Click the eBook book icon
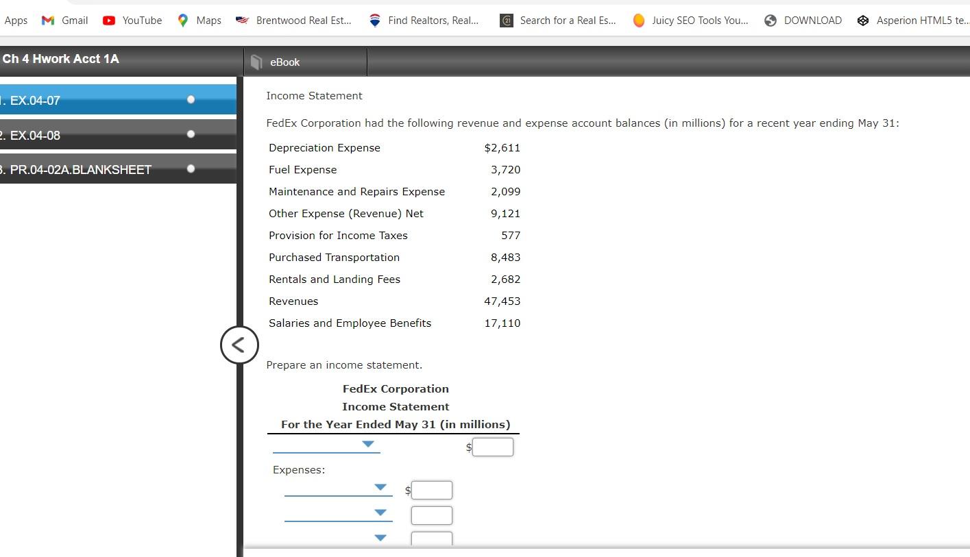970x557 pixels. 256,62
